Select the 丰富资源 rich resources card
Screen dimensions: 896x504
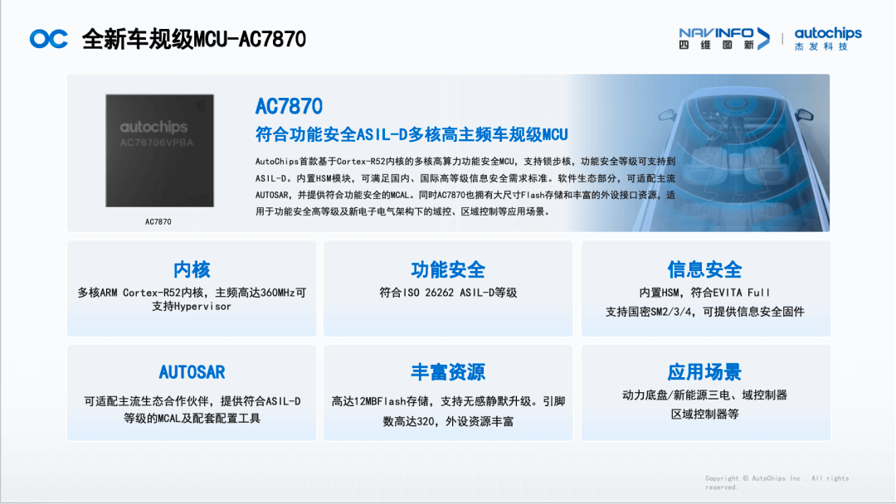click(x=449, y=373)
